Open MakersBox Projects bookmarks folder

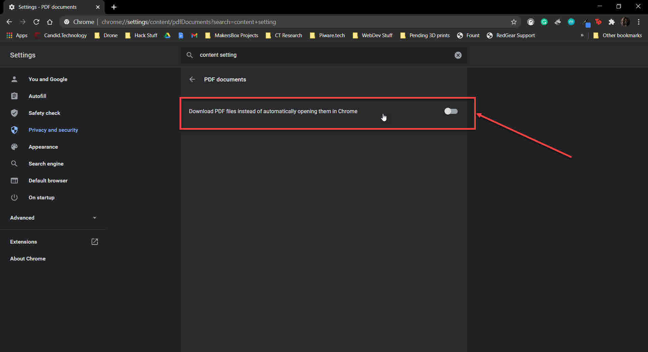232,35
